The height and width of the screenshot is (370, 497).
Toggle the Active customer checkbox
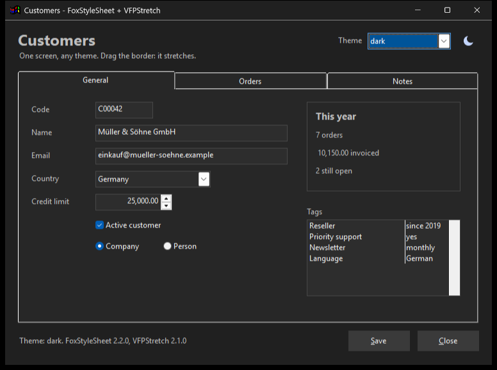click(x=99, y=225)
